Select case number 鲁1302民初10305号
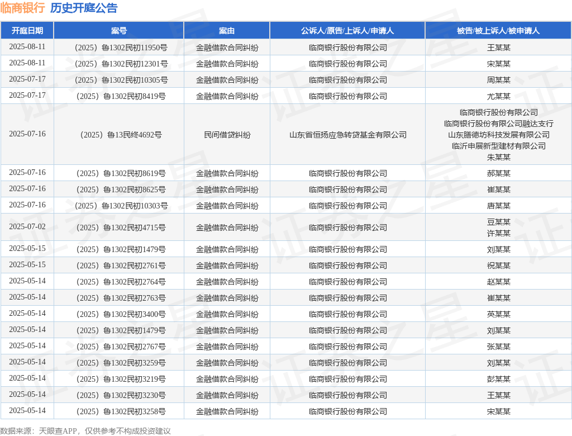This screenshot has width=572, height=436. pos(121,80)
